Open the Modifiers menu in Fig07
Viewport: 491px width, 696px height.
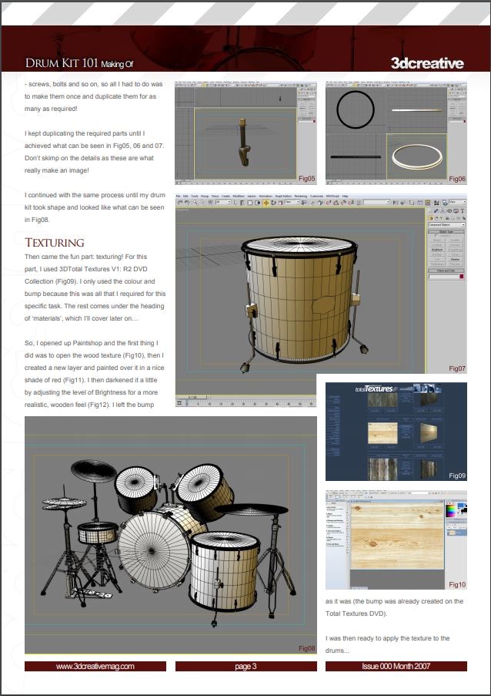tap(239, 196)
